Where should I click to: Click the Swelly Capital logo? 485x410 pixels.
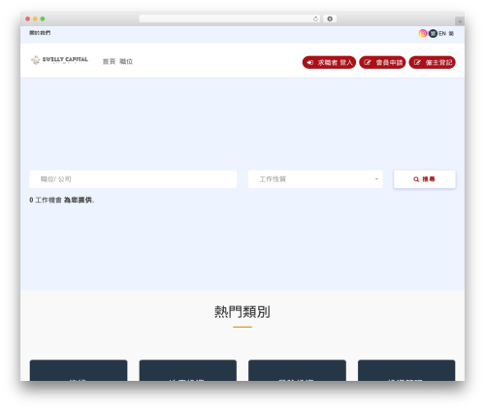click(59, 60)
